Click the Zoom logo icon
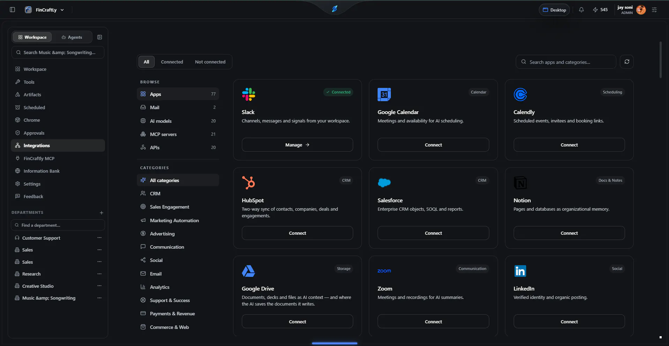The height and width of the screenshot is (346, 669). (x=384, y=271)
